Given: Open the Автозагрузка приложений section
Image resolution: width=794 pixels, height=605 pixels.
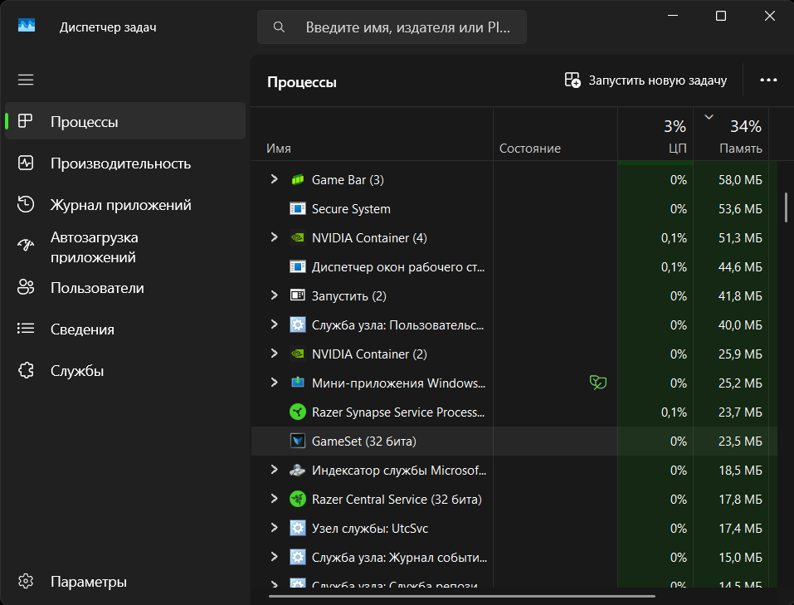Looking at the screenshot, I should click(94, 246).
